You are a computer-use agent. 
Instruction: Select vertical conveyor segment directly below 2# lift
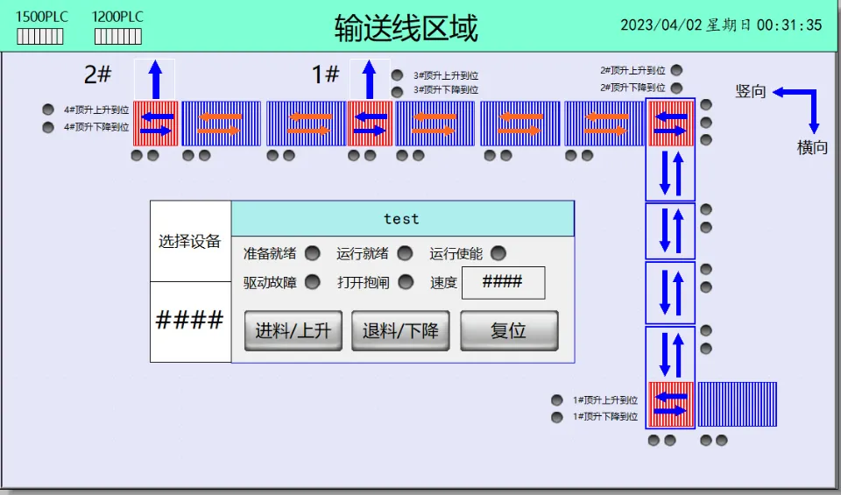pos(670,173)
